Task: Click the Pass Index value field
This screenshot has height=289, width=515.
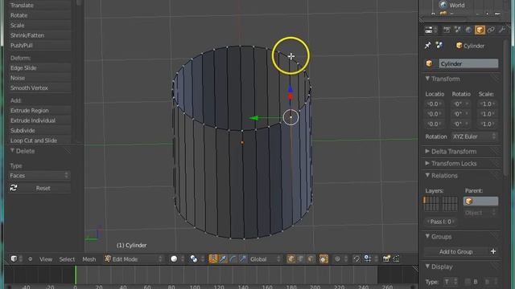Action: [x=441, y=222]
